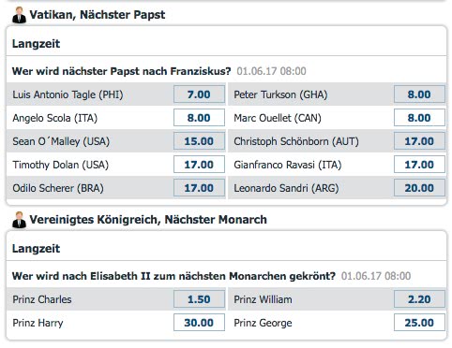
Task: Choose Odilo Scherer at 17.00 odds
Action: click(x=199, y=188)
